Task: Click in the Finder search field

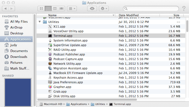Action: (x=151, y=9)
